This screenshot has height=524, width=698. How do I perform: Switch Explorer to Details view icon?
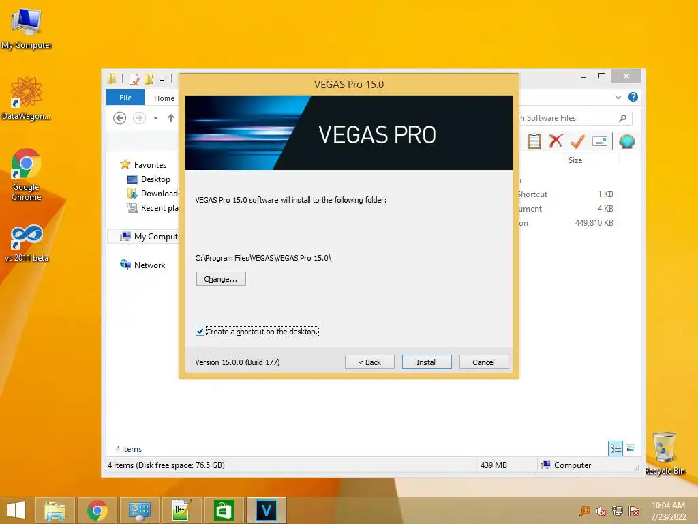point(616,449)
